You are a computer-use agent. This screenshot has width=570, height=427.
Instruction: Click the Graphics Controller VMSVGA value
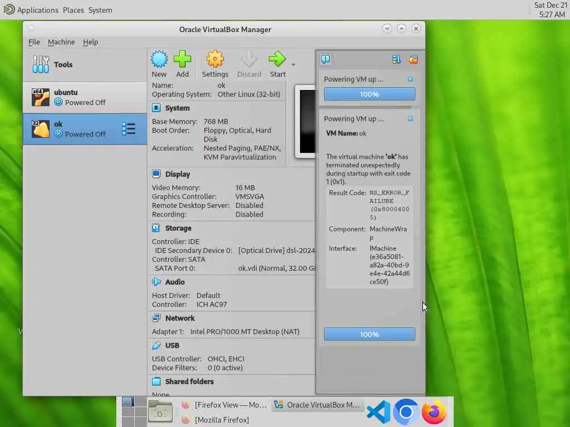coord(249,196)
